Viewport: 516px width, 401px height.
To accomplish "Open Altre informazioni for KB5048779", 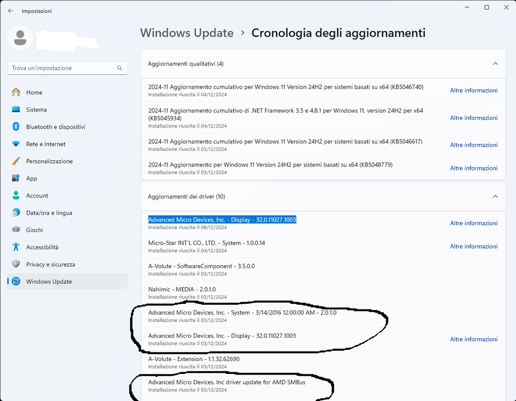I will [473, 168].
